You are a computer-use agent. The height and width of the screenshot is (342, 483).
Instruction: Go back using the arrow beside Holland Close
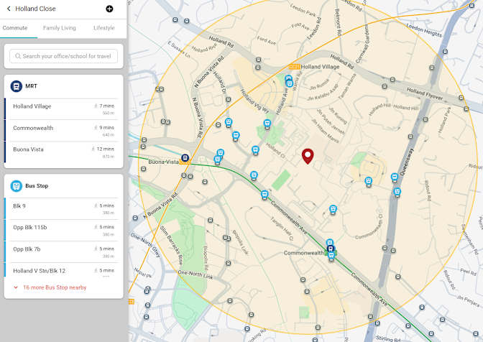point(9,9)
